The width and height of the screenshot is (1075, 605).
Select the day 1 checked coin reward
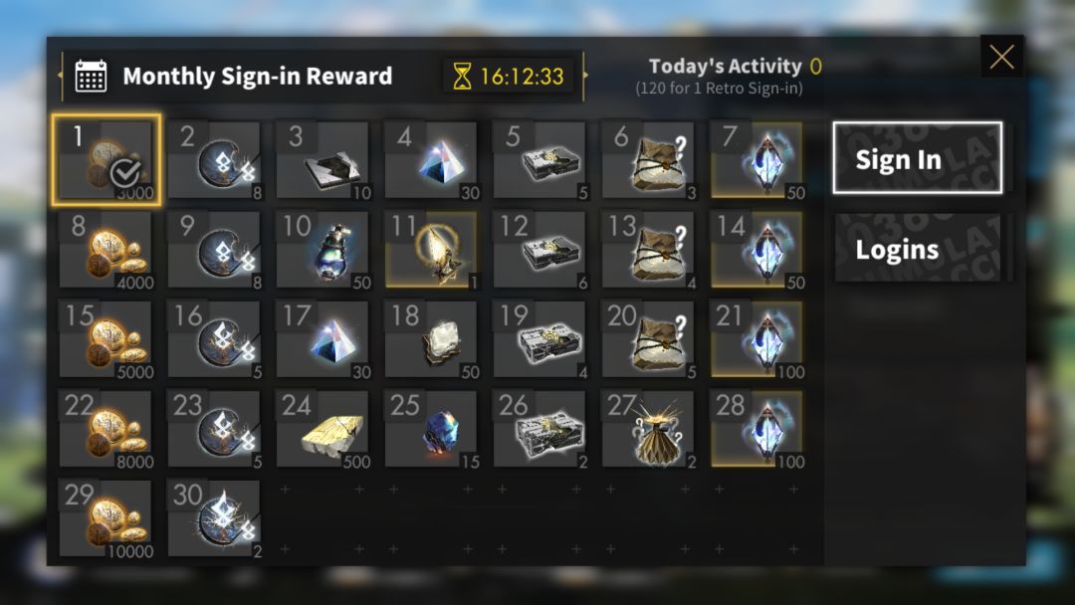click(107, 160)
